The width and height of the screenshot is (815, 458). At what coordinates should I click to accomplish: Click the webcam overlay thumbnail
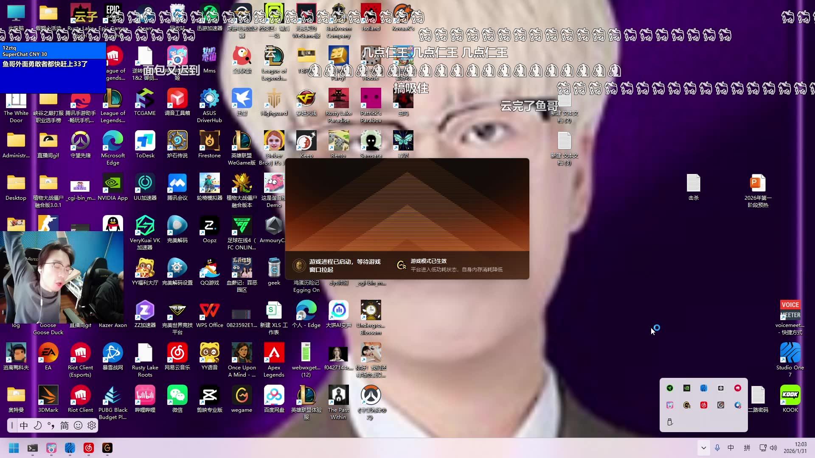[62, 277]
